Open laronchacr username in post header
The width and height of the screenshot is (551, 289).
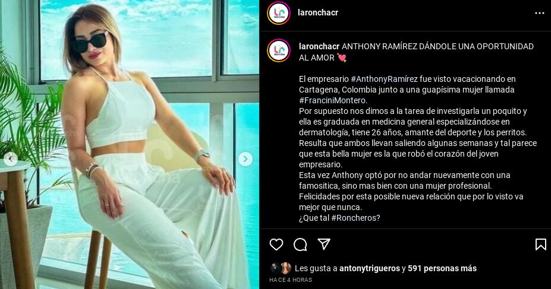(317, 12)
